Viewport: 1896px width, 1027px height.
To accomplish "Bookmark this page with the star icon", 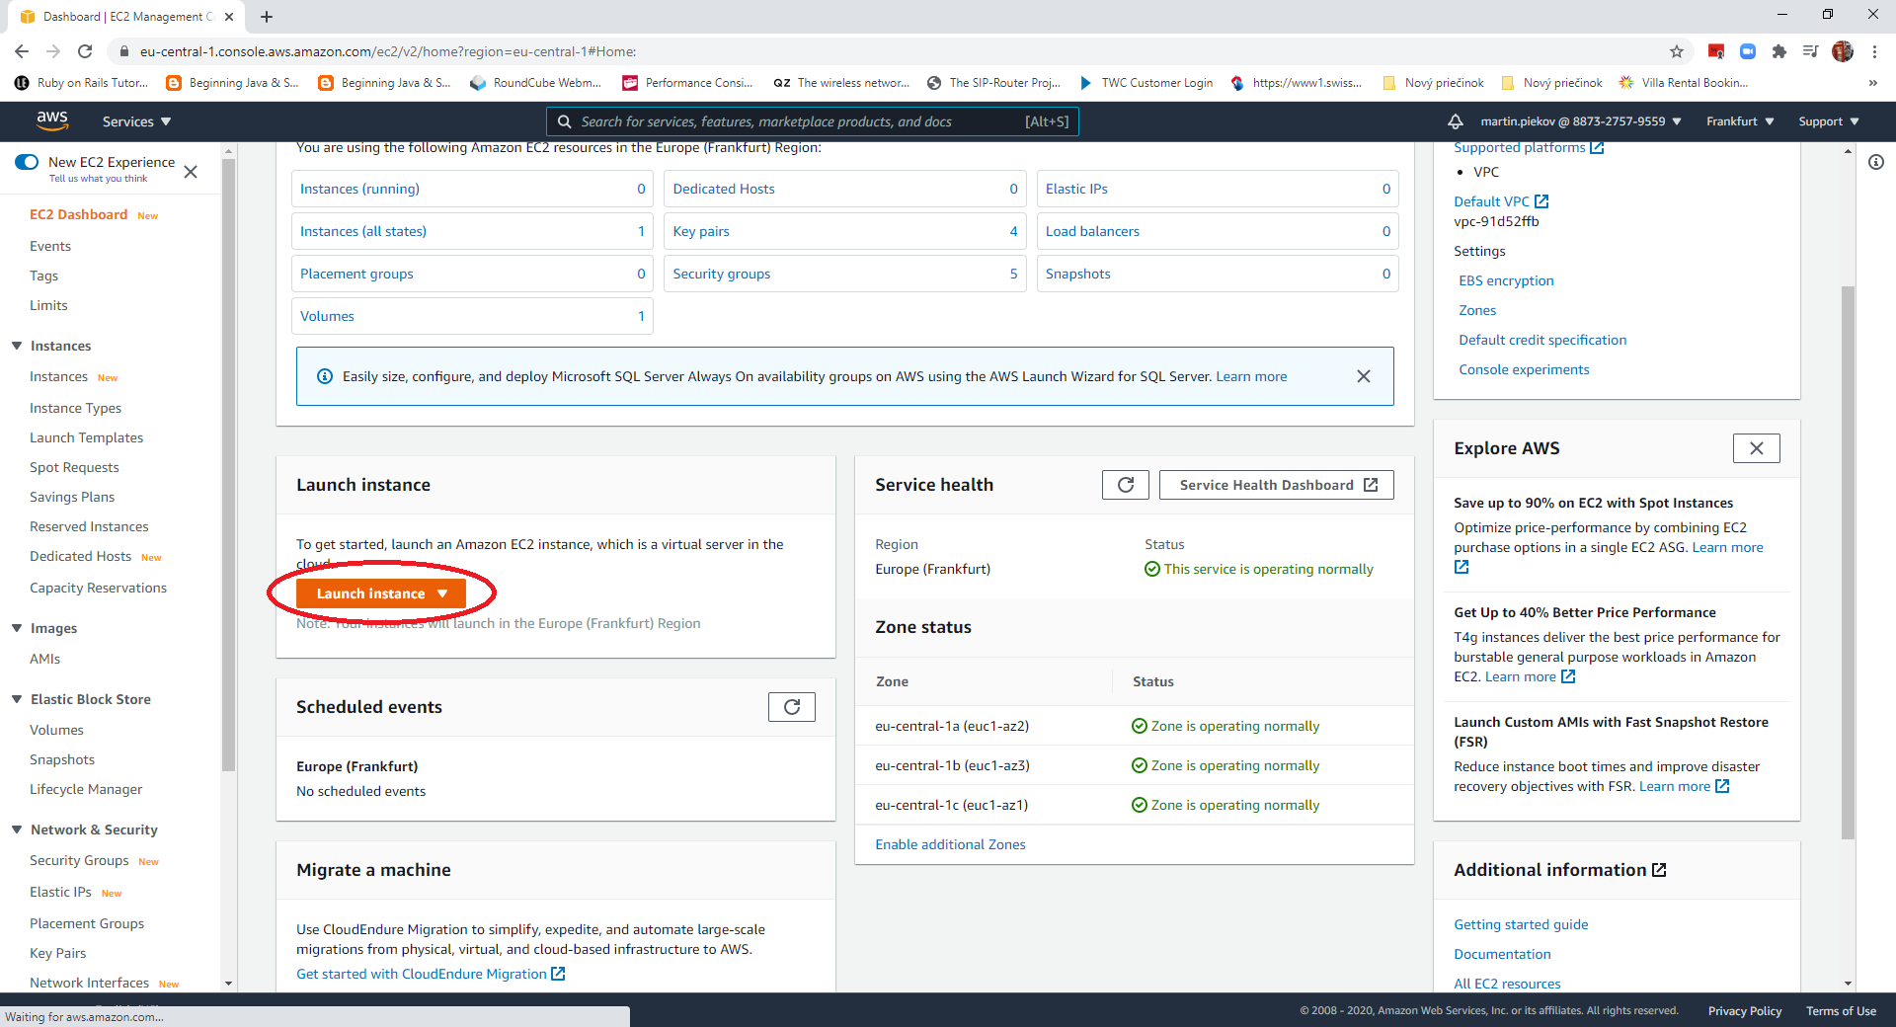I will pos(1676,51).
